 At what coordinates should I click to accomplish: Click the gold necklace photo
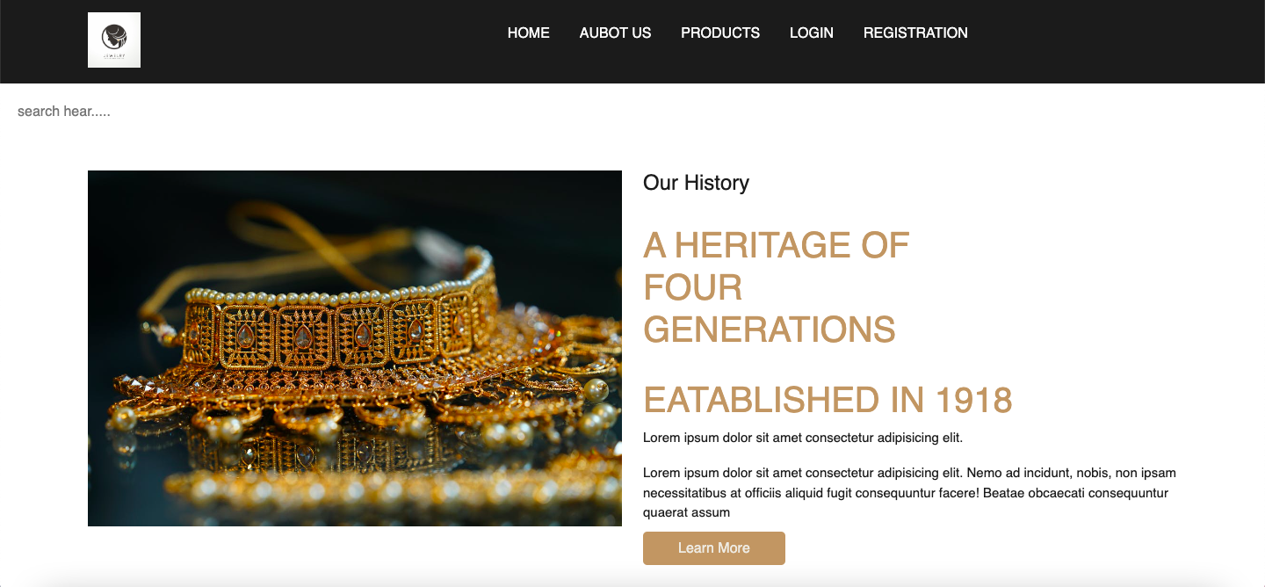[x=355, y=348]
